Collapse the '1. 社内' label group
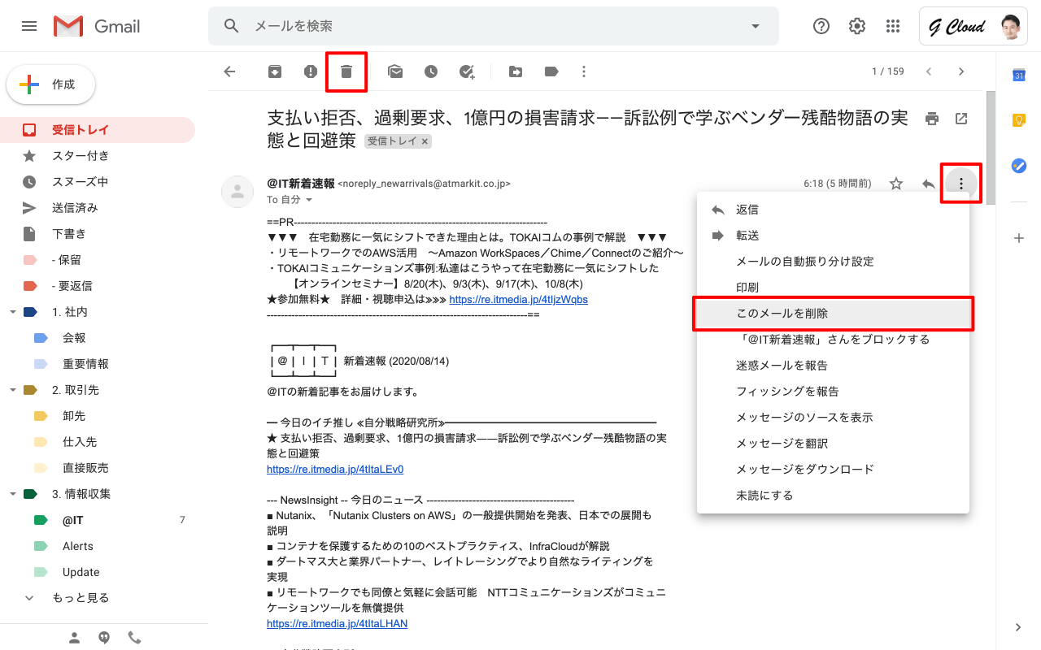The width and height of the screenshot is (1041, 650). pyautogui.click(x=13, y=312)
